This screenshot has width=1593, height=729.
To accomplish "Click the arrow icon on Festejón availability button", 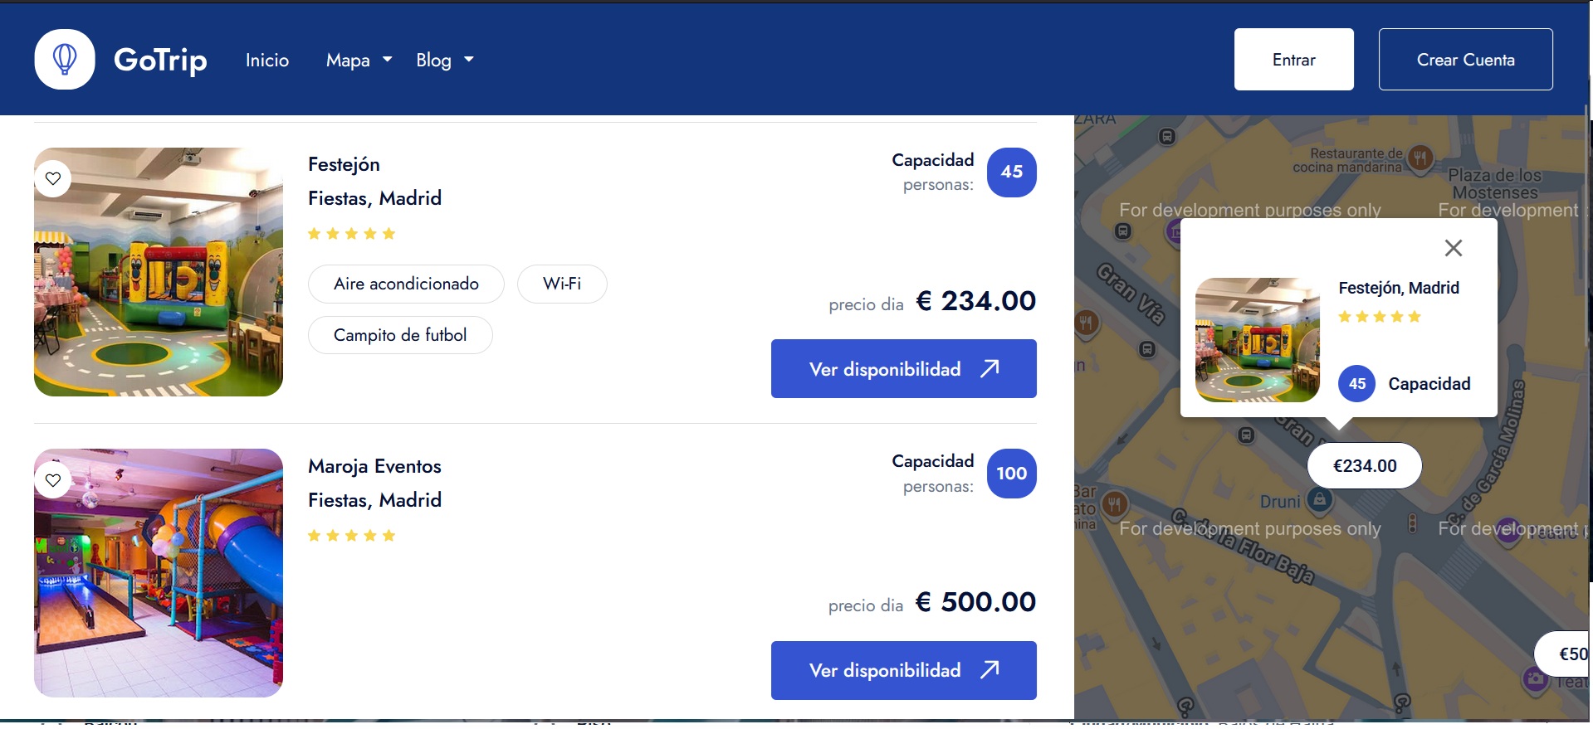I will 990,368.
